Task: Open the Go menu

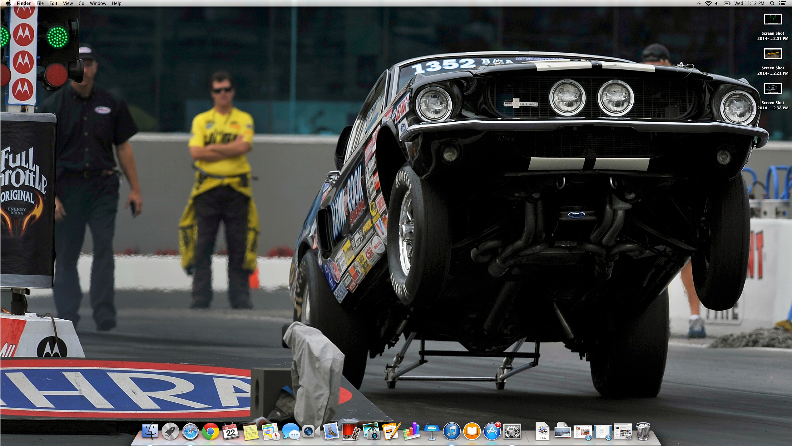Action: tap(81, 3)
